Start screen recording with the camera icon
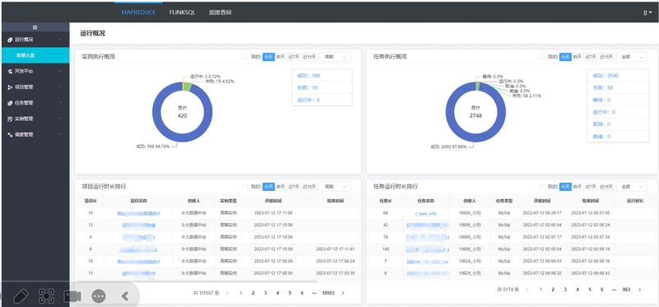The image size is (659, 307). (72, 296)
